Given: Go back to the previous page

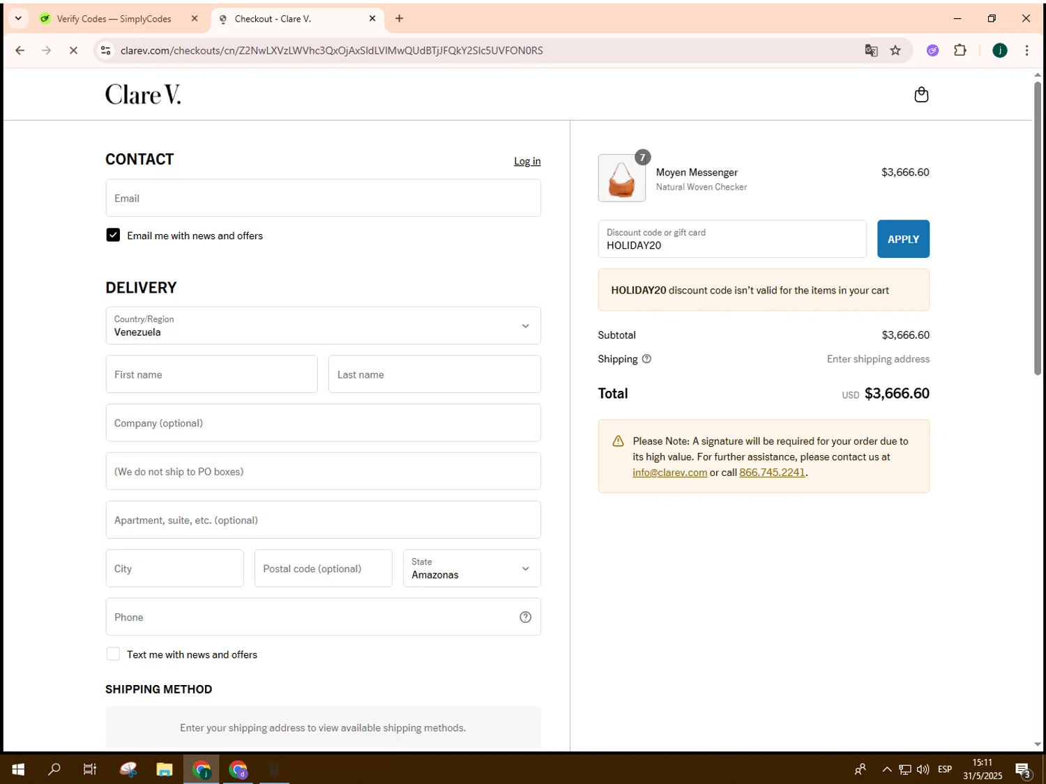Looking at the screenshot, I should [x=20, y=50].
